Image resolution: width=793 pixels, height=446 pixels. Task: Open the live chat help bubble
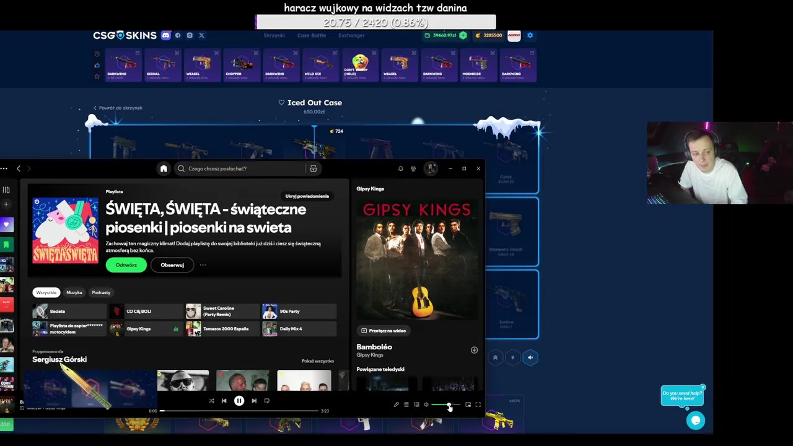(696, 421)
